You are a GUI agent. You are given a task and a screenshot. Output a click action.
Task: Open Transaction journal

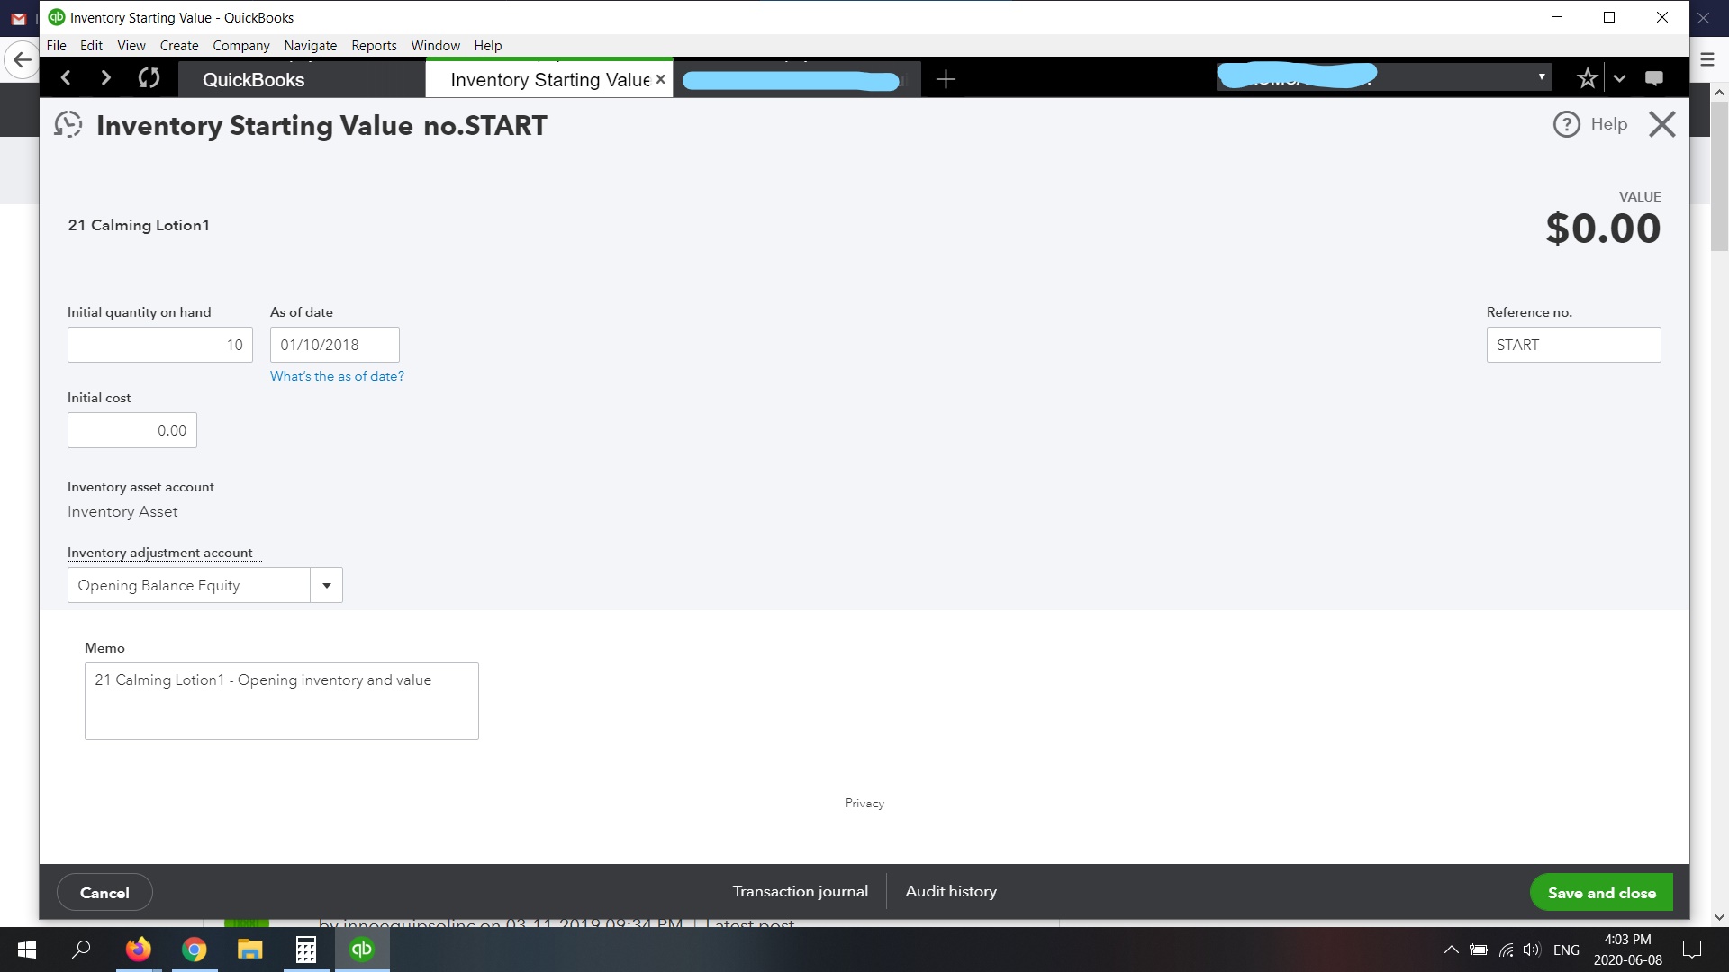(800, 891)
